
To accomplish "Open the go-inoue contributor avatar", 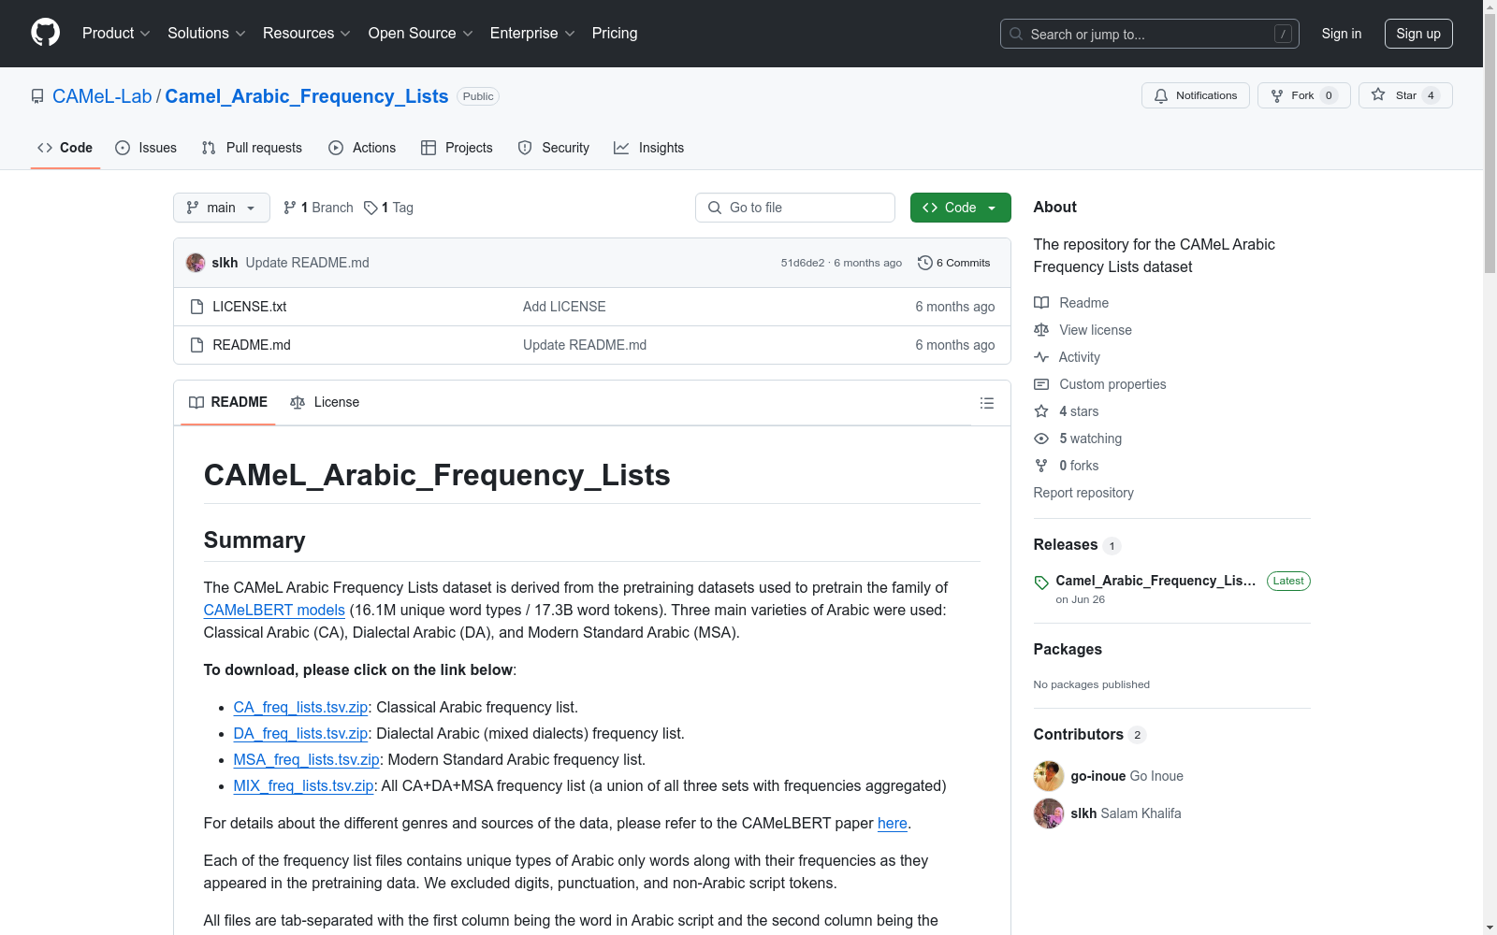I will (x=1049, y=776).
